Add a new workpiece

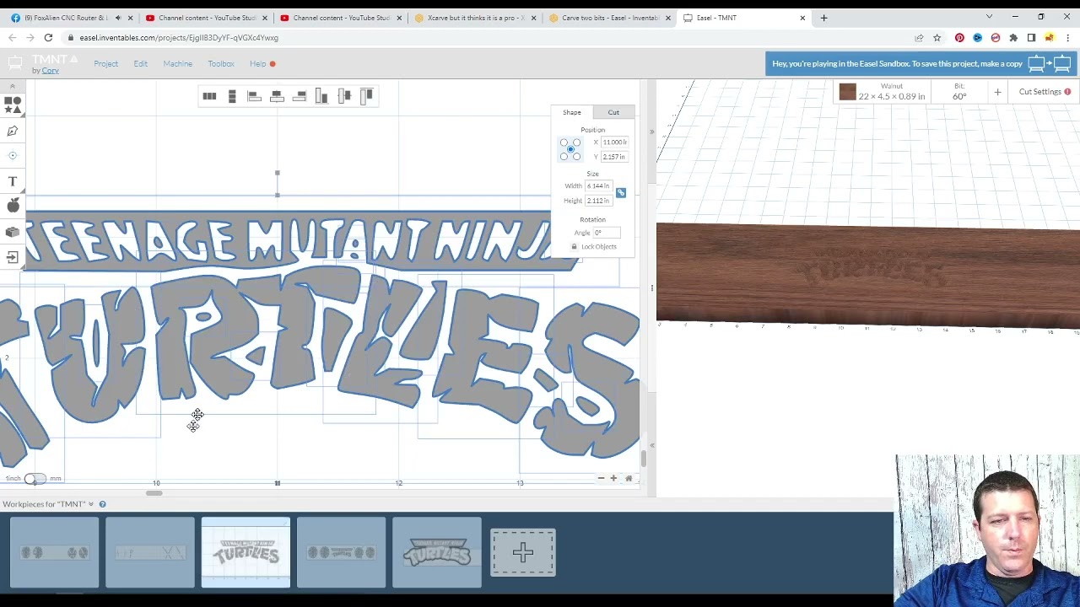coord(523,552)
